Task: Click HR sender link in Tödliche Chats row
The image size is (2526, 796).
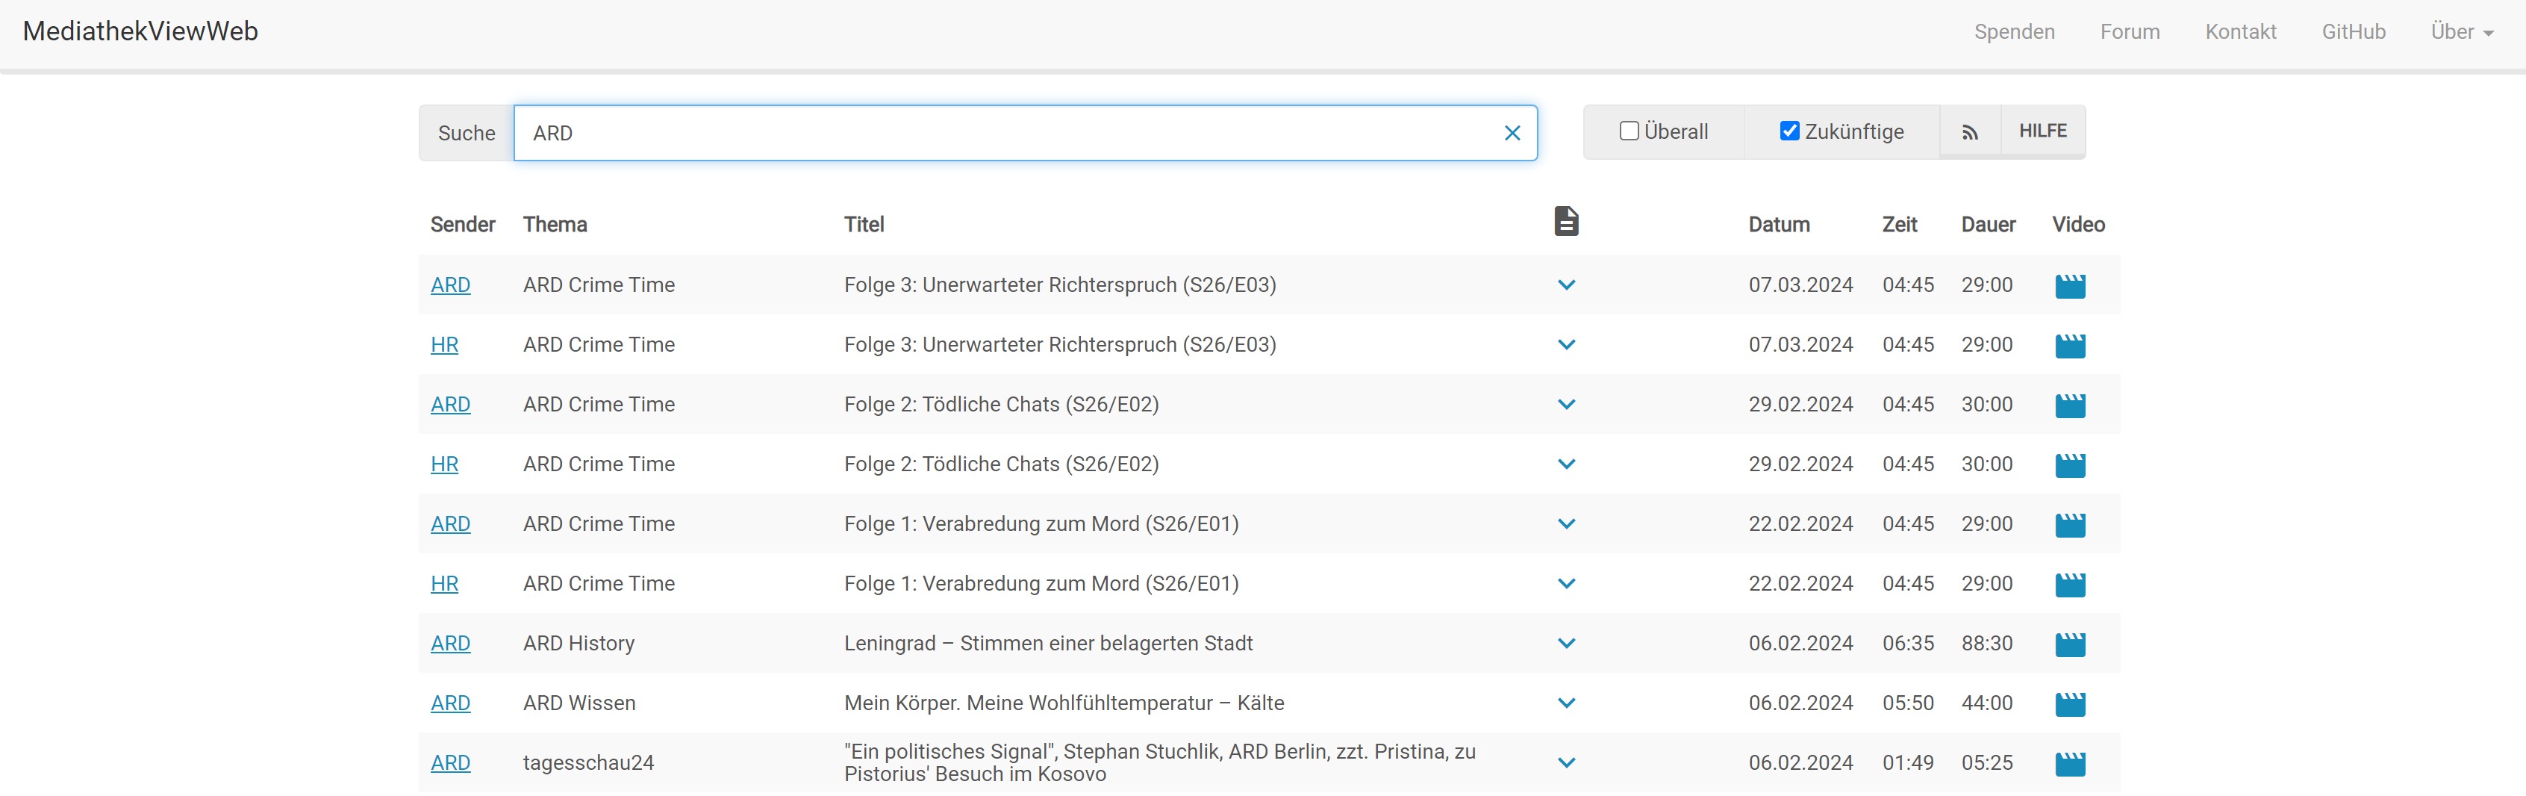Action: tap(444, 465)
